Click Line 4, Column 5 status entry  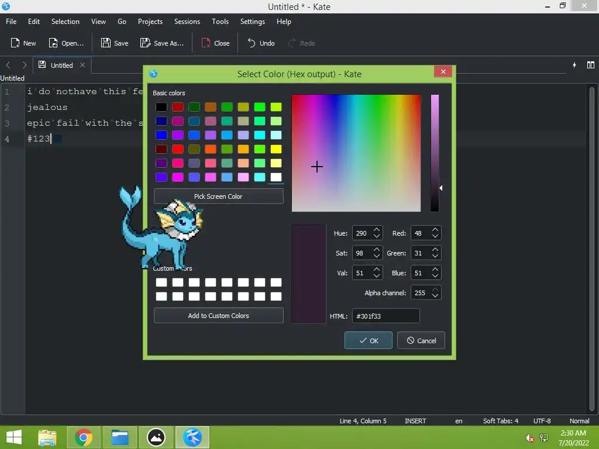coord(363,421)
